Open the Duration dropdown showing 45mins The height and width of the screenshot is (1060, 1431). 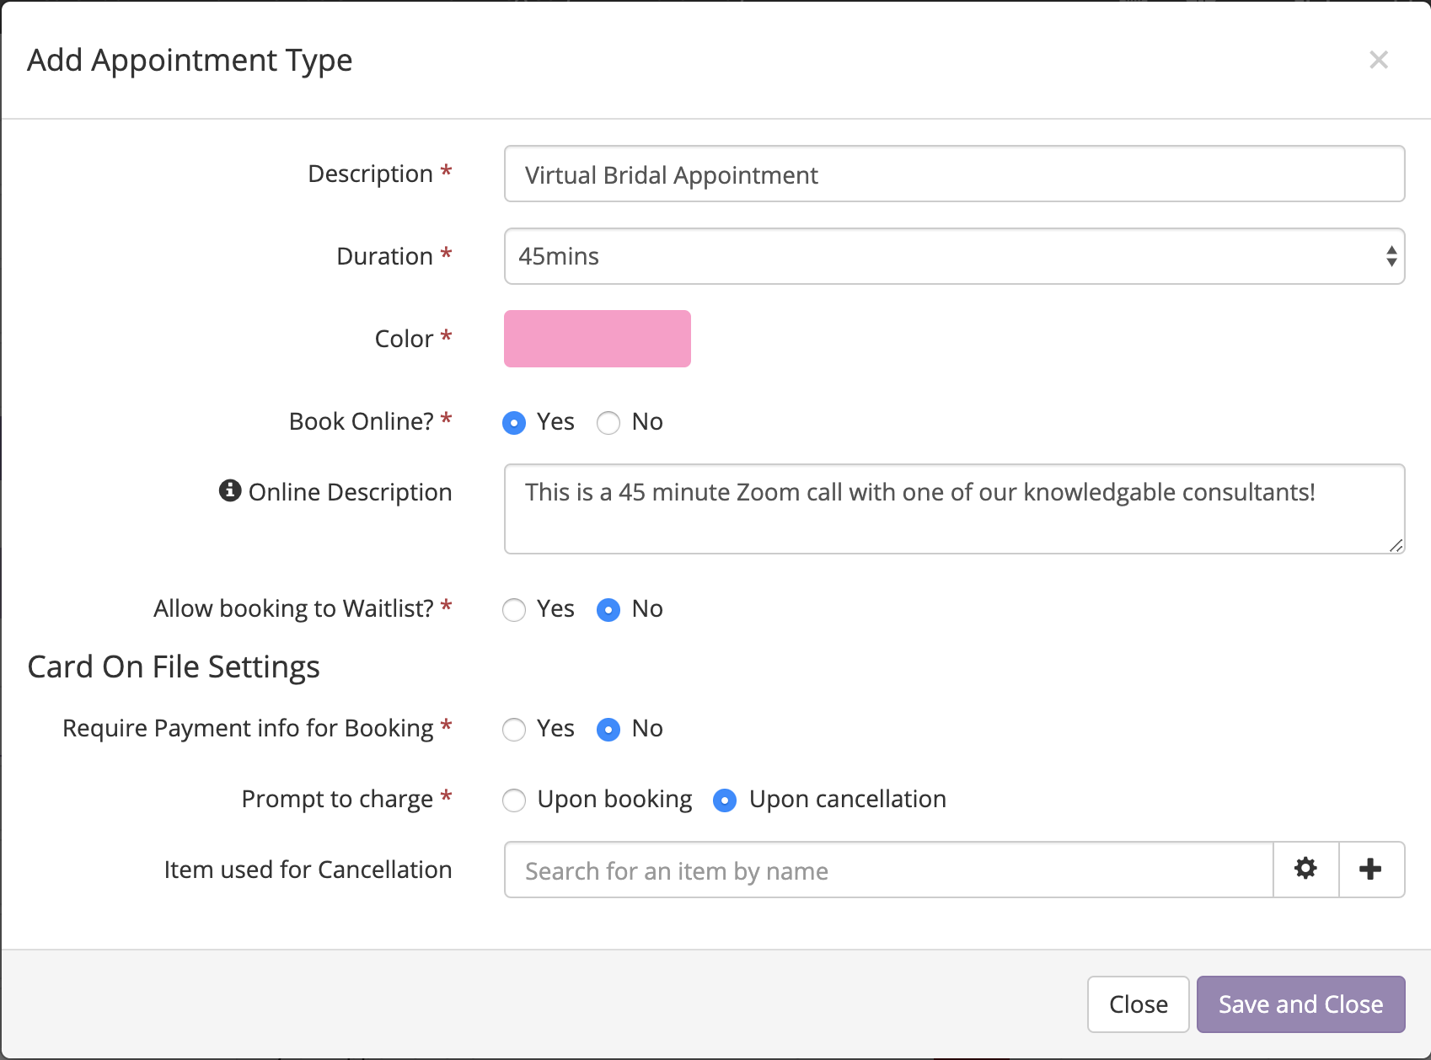click(954, 256)
